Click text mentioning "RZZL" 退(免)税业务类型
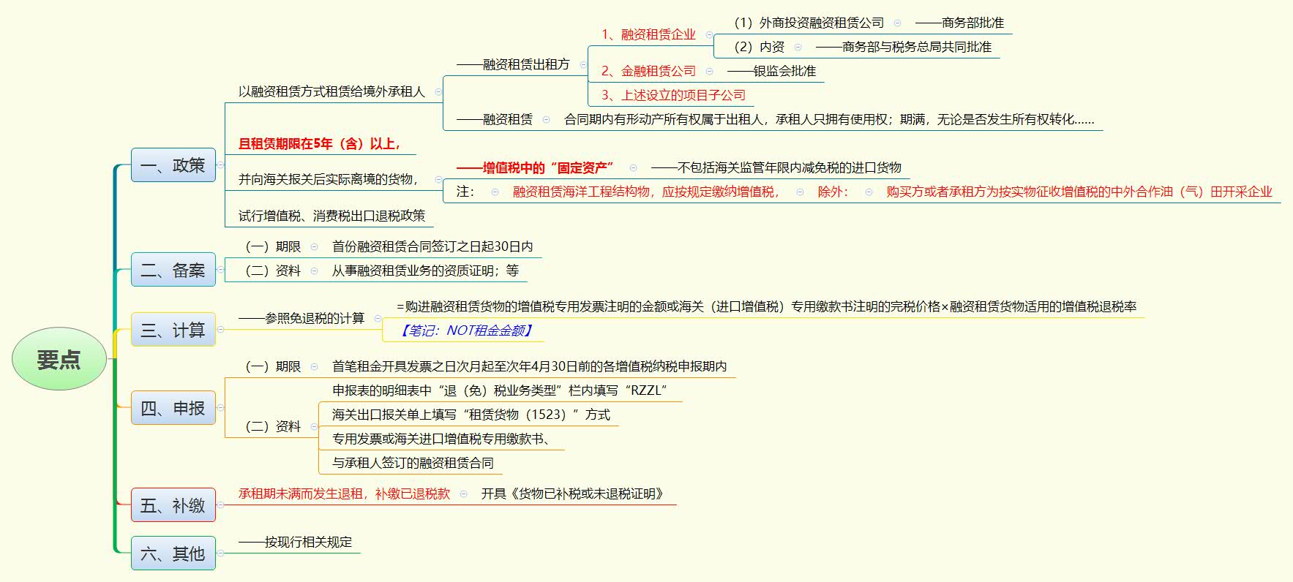The width and height of the screenshot is (1293, 582). click(500, 390)
